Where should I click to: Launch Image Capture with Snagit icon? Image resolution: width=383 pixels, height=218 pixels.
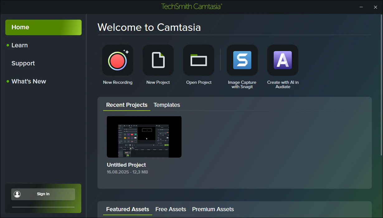pyautogui.click(x=242, y=60)
